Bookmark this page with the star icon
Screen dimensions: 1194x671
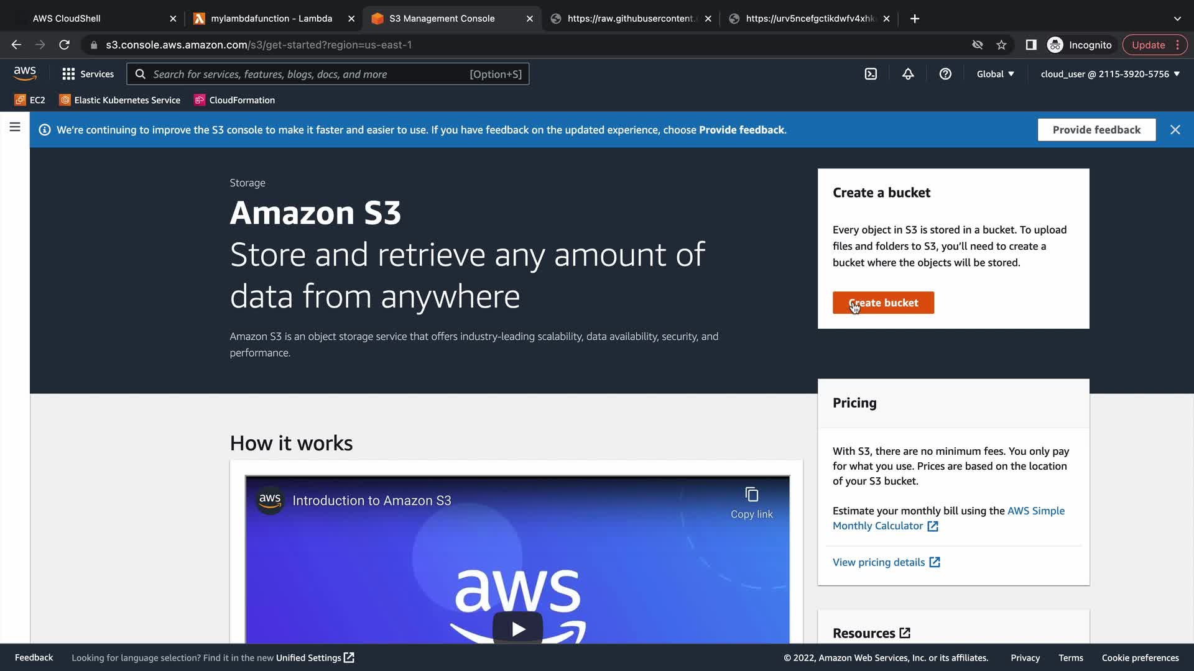(1001, 45)
